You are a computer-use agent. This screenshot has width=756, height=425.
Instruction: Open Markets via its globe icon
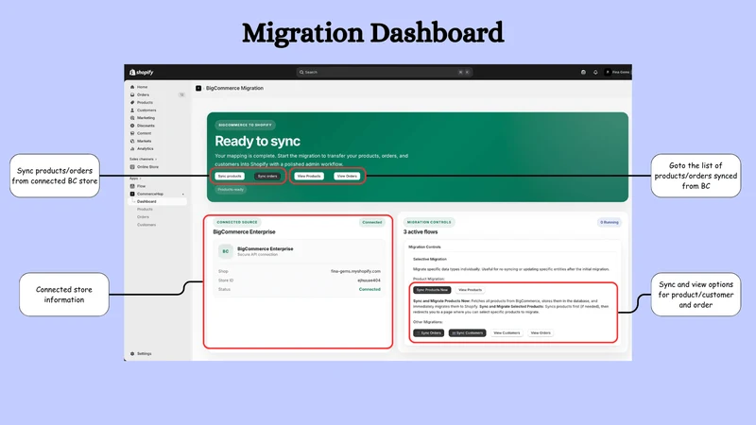(132, 141)
